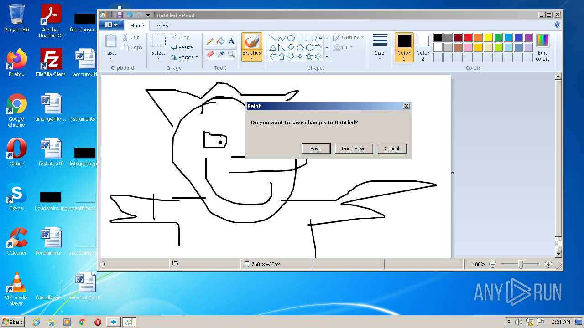Click Save in the Paint dialog

pyautogui.click(x=316, y=149)
